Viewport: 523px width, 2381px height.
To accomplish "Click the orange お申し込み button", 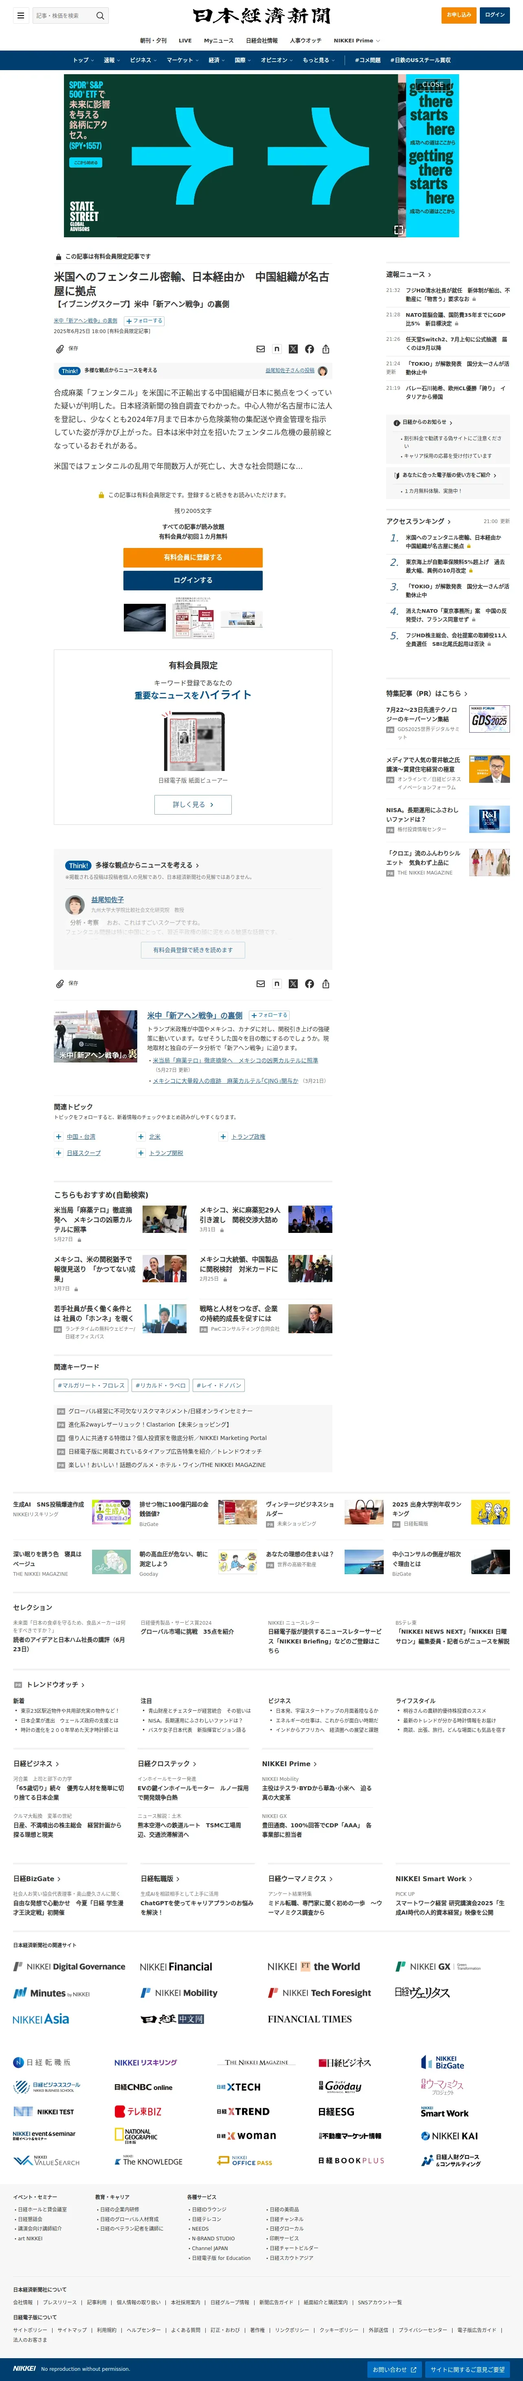I will tap(459, 15).
